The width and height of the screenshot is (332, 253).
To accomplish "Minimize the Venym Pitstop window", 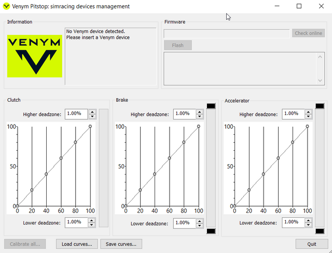I will tap(277, 6).
